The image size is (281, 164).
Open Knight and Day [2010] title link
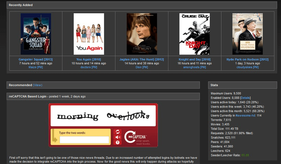[x=195, y=59]
